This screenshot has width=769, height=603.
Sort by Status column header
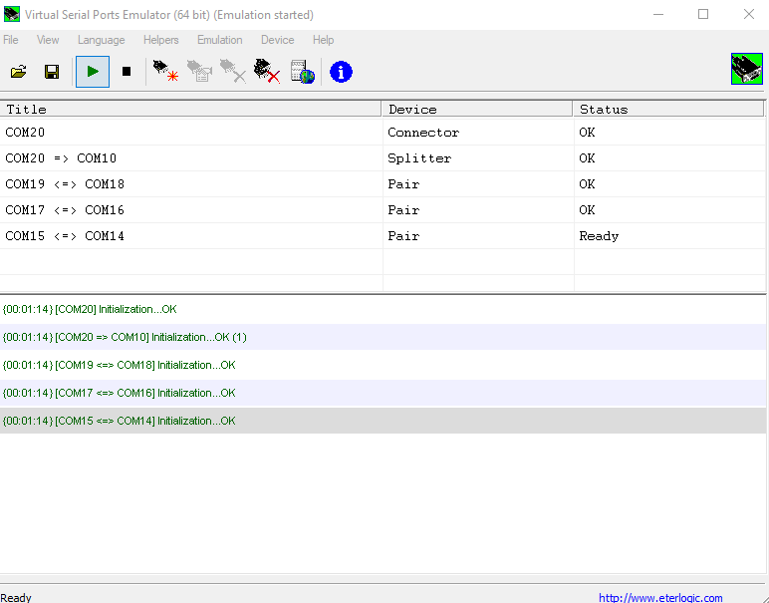coord(668,109)
